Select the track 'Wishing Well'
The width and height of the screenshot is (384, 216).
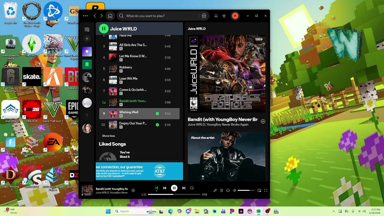click(x=139, y=113)
